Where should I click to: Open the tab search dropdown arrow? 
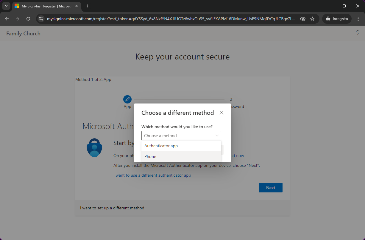coord(6,6)
